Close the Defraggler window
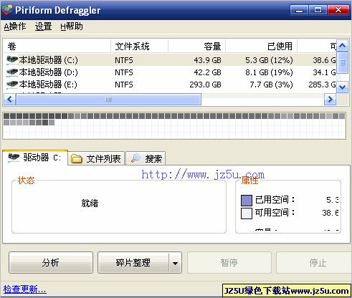The width and height of the screenshot is (352, 298). click(x=338, y=10)
